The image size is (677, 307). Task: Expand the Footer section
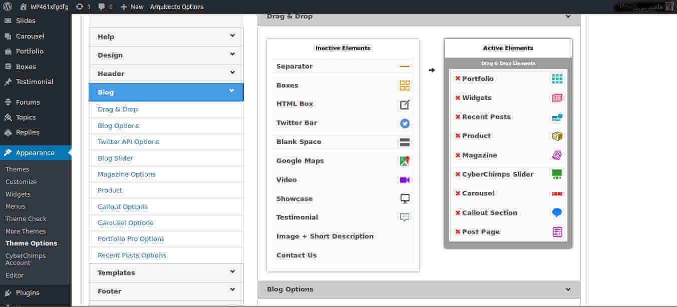click(166, 291)
